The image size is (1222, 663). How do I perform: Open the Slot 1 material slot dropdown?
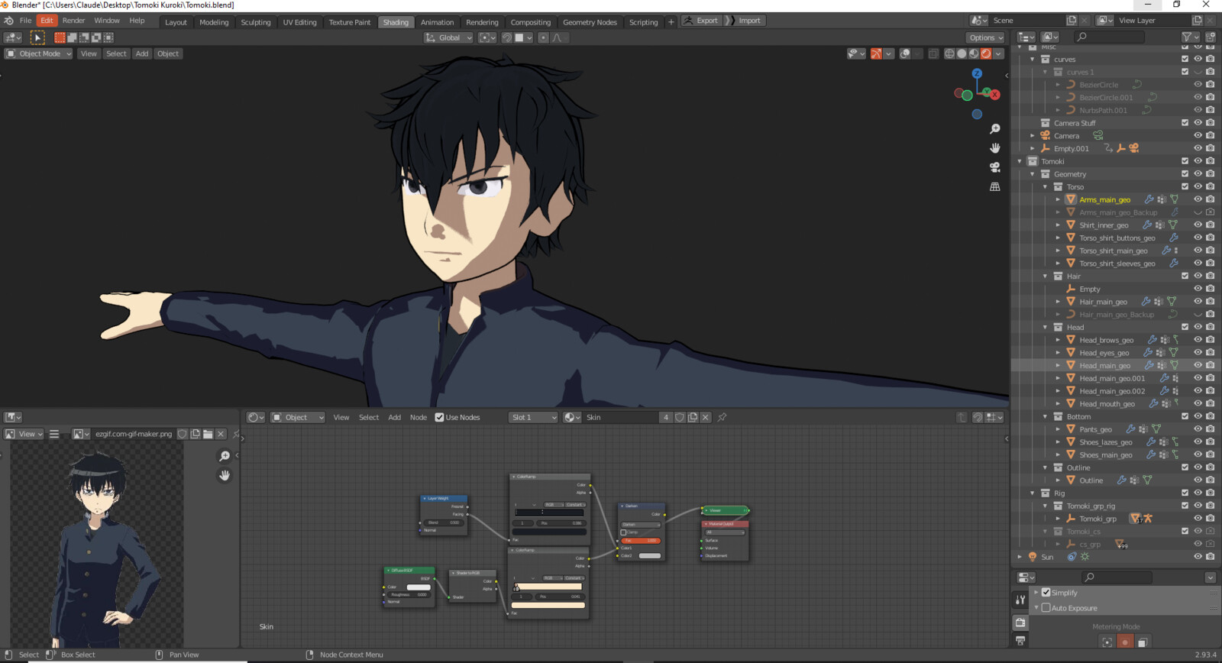click(534, 417)
